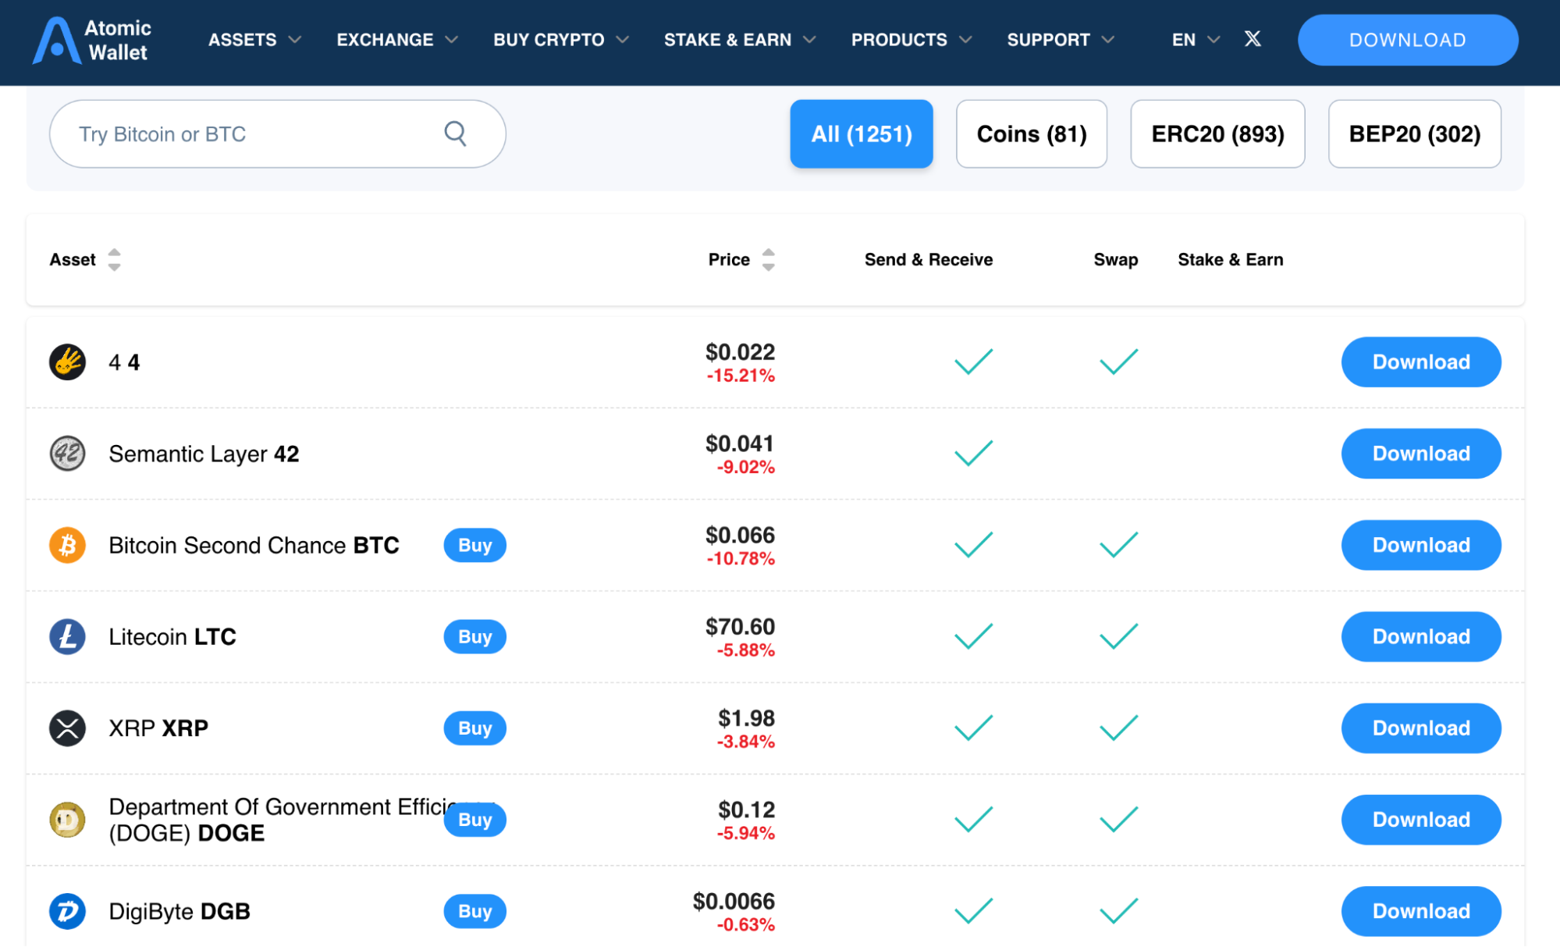This screenshot has height=947, width=1560.
Task: Click Buy next to Litecoin LTC
Action: 474,636
